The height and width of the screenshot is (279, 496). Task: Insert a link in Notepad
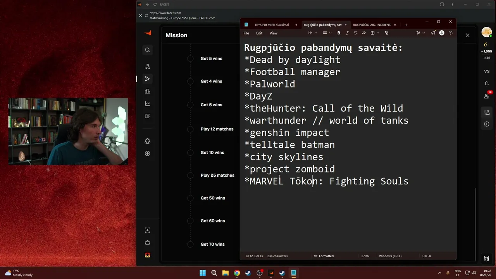(x=363, y=33)
